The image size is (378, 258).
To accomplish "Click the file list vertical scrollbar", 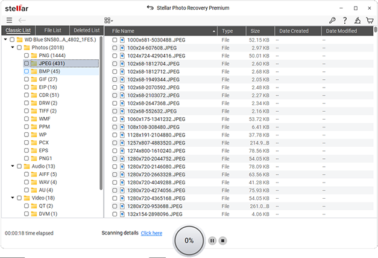I will click(x=376, y=30).
